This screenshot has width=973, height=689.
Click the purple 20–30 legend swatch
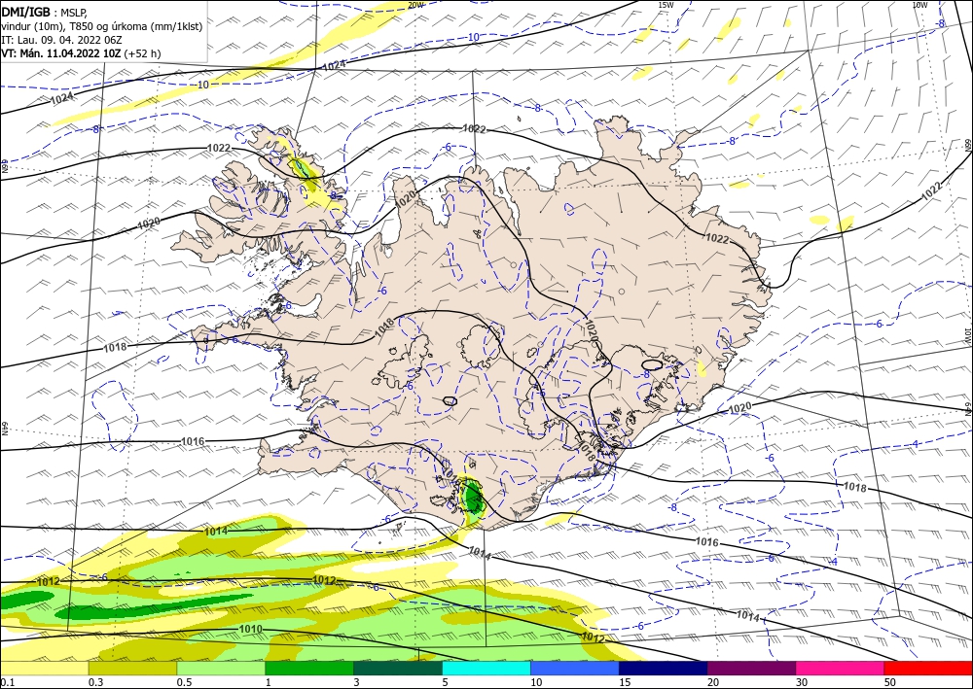coord(751,668)
